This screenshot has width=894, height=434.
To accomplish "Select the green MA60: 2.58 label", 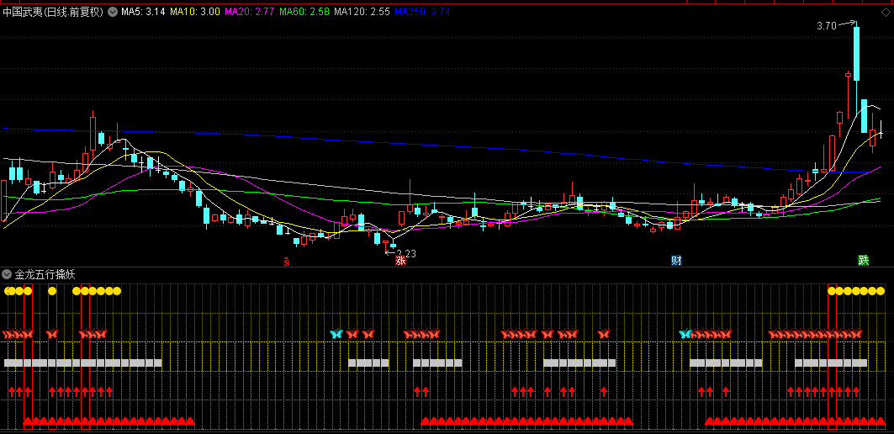I will click(305, 12).
